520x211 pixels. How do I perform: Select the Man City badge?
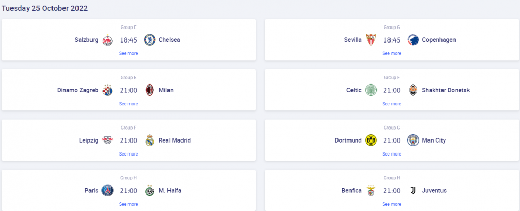(x=413, y=140)
